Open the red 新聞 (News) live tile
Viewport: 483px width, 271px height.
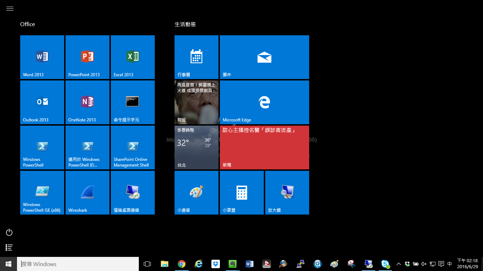tap(265, 147)
